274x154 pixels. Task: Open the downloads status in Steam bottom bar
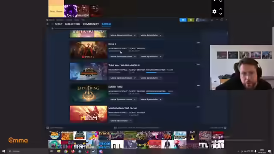137,128
